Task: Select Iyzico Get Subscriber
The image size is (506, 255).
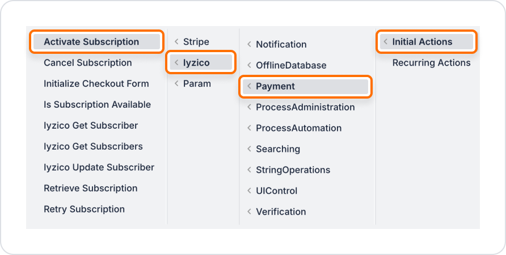Action: point(91,125)
